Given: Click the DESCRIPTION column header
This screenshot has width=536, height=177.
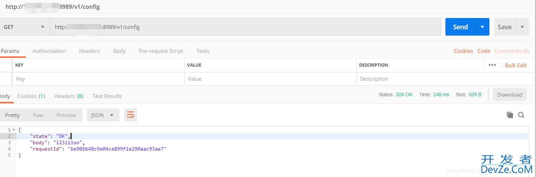Looking at the screenshot, I should (373, 65).
